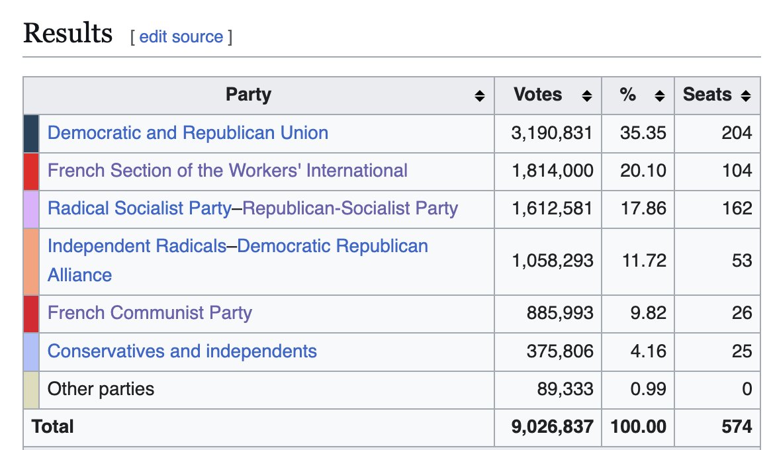773x450 pixels.
Task: Click the beige Other parties color swatch
Action: 31,390
